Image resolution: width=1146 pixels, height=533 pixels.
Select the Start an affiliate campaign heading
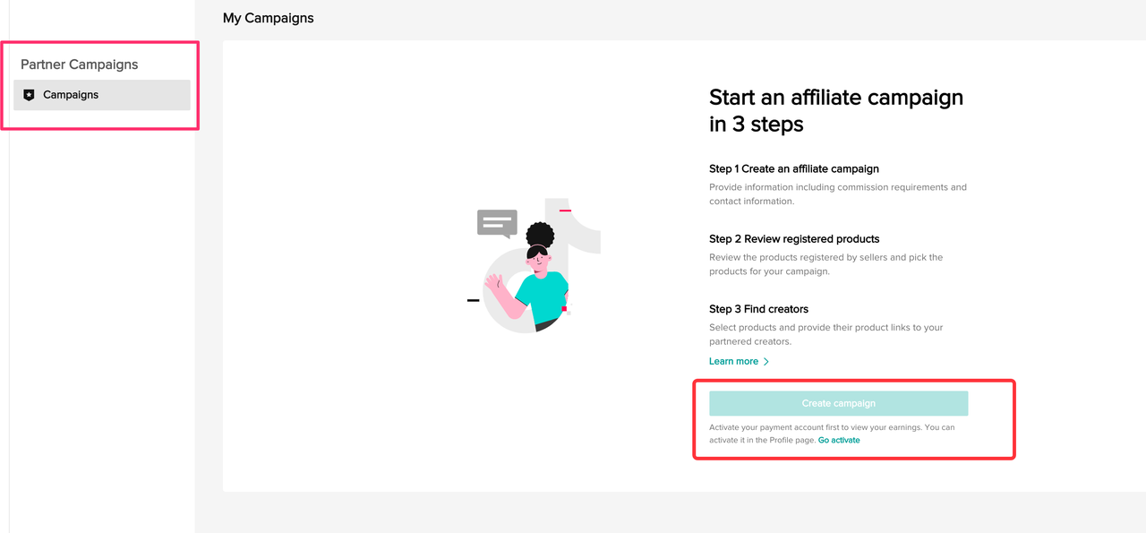(836, 110)
